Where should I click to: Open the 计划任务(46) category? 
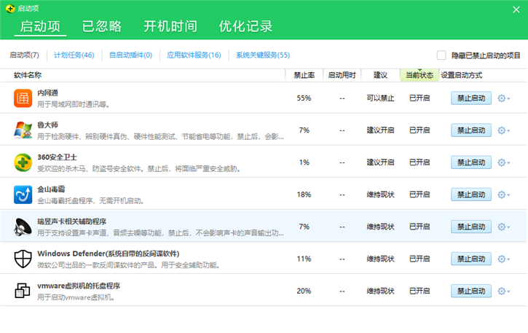(74, 55)
